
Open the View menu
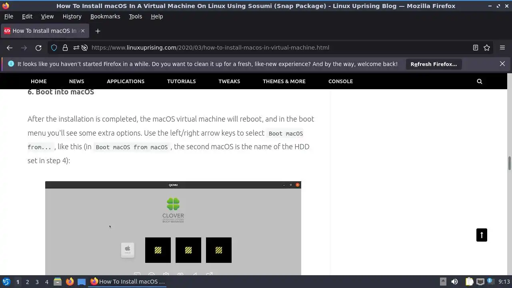tap(47, 16)
